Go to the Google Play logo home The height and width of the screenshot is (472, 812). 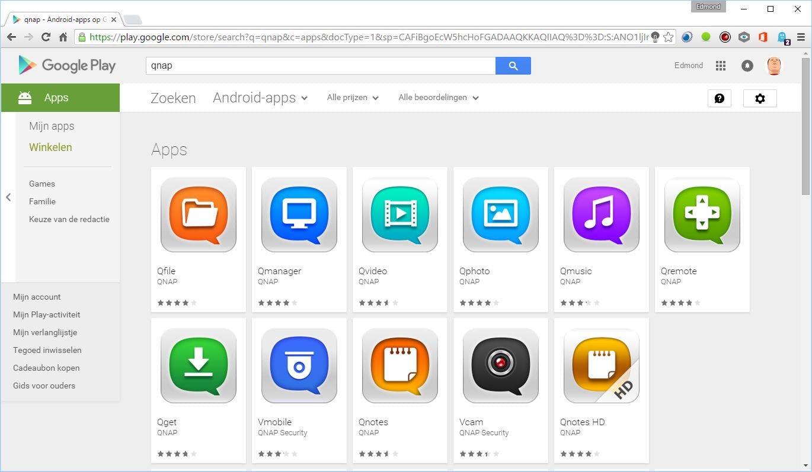pos(67,65)
